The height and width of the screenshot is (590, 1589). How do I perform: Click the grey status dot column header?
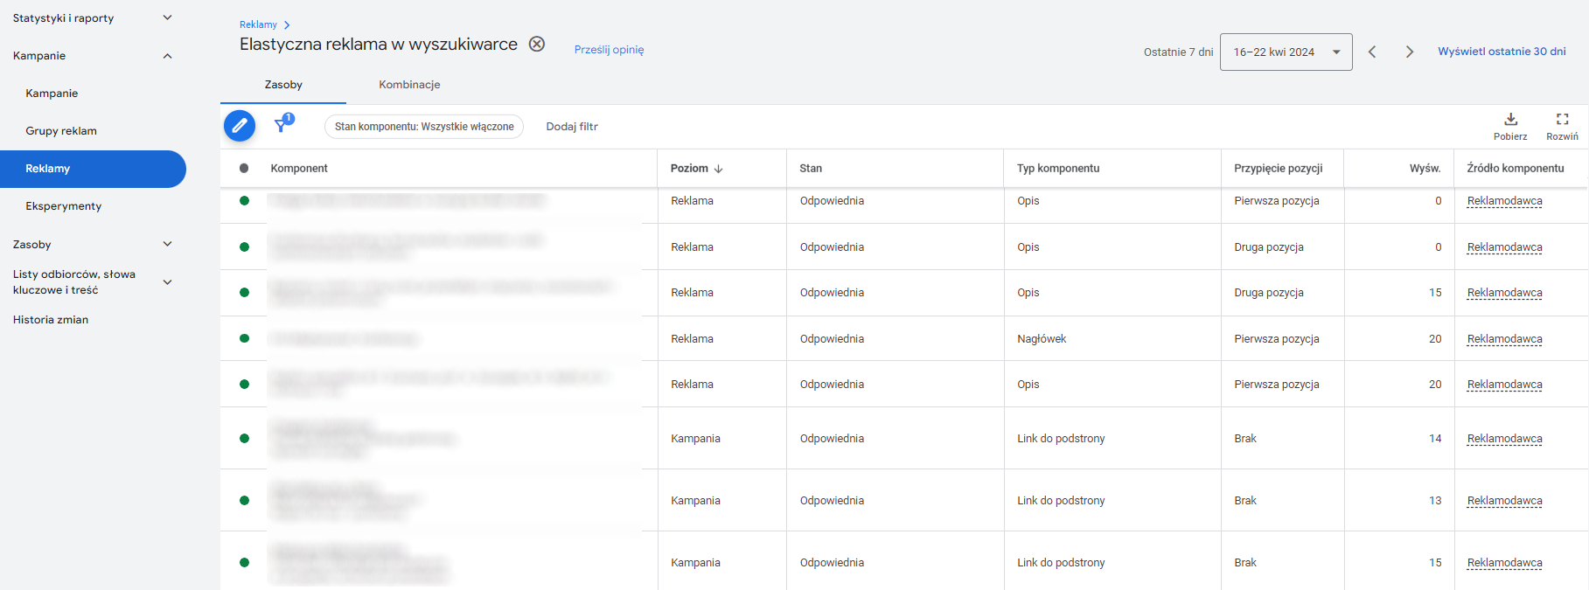(x=244, y=168)
